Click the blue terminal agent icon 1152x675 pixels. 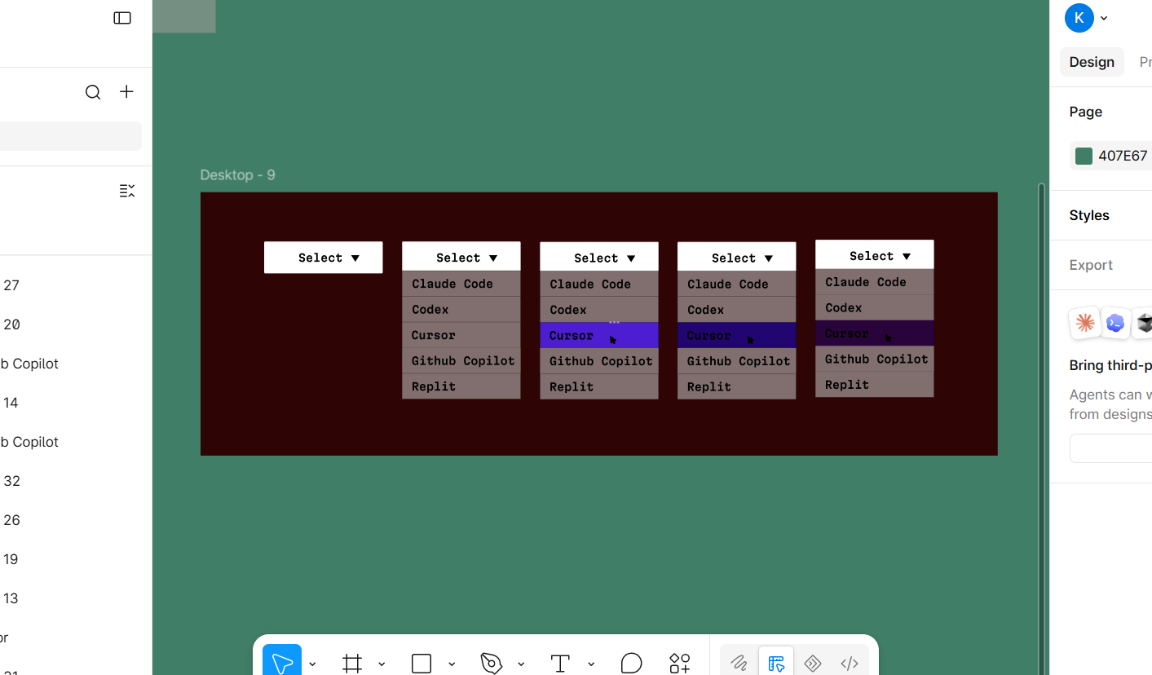[1115, 324]
